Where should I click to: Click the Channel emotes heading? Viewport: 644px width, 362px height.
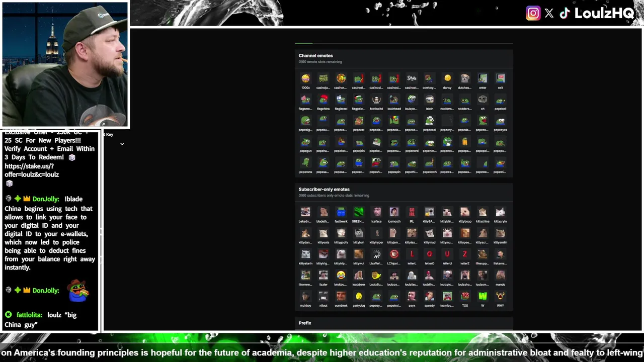[x=315, y=56]
